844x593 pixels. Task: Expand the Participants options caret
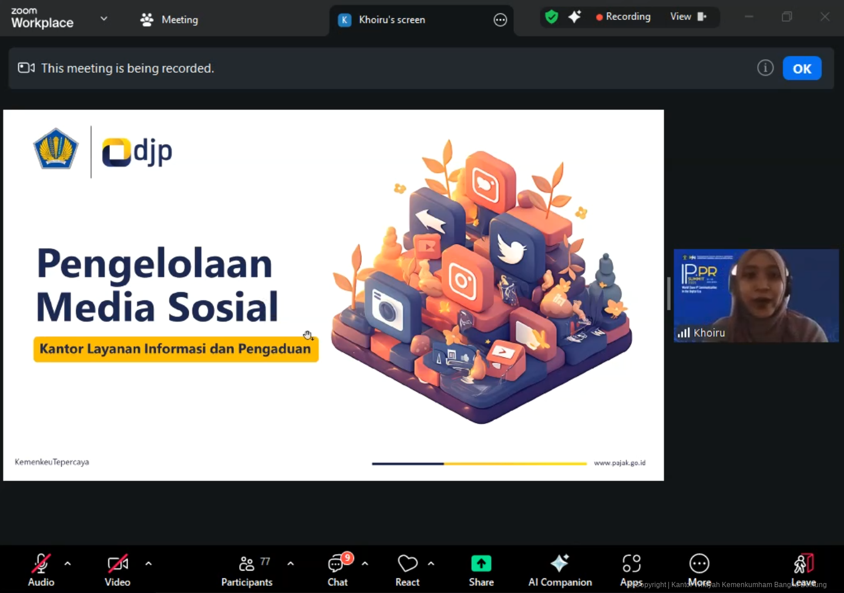click(291, 564)
